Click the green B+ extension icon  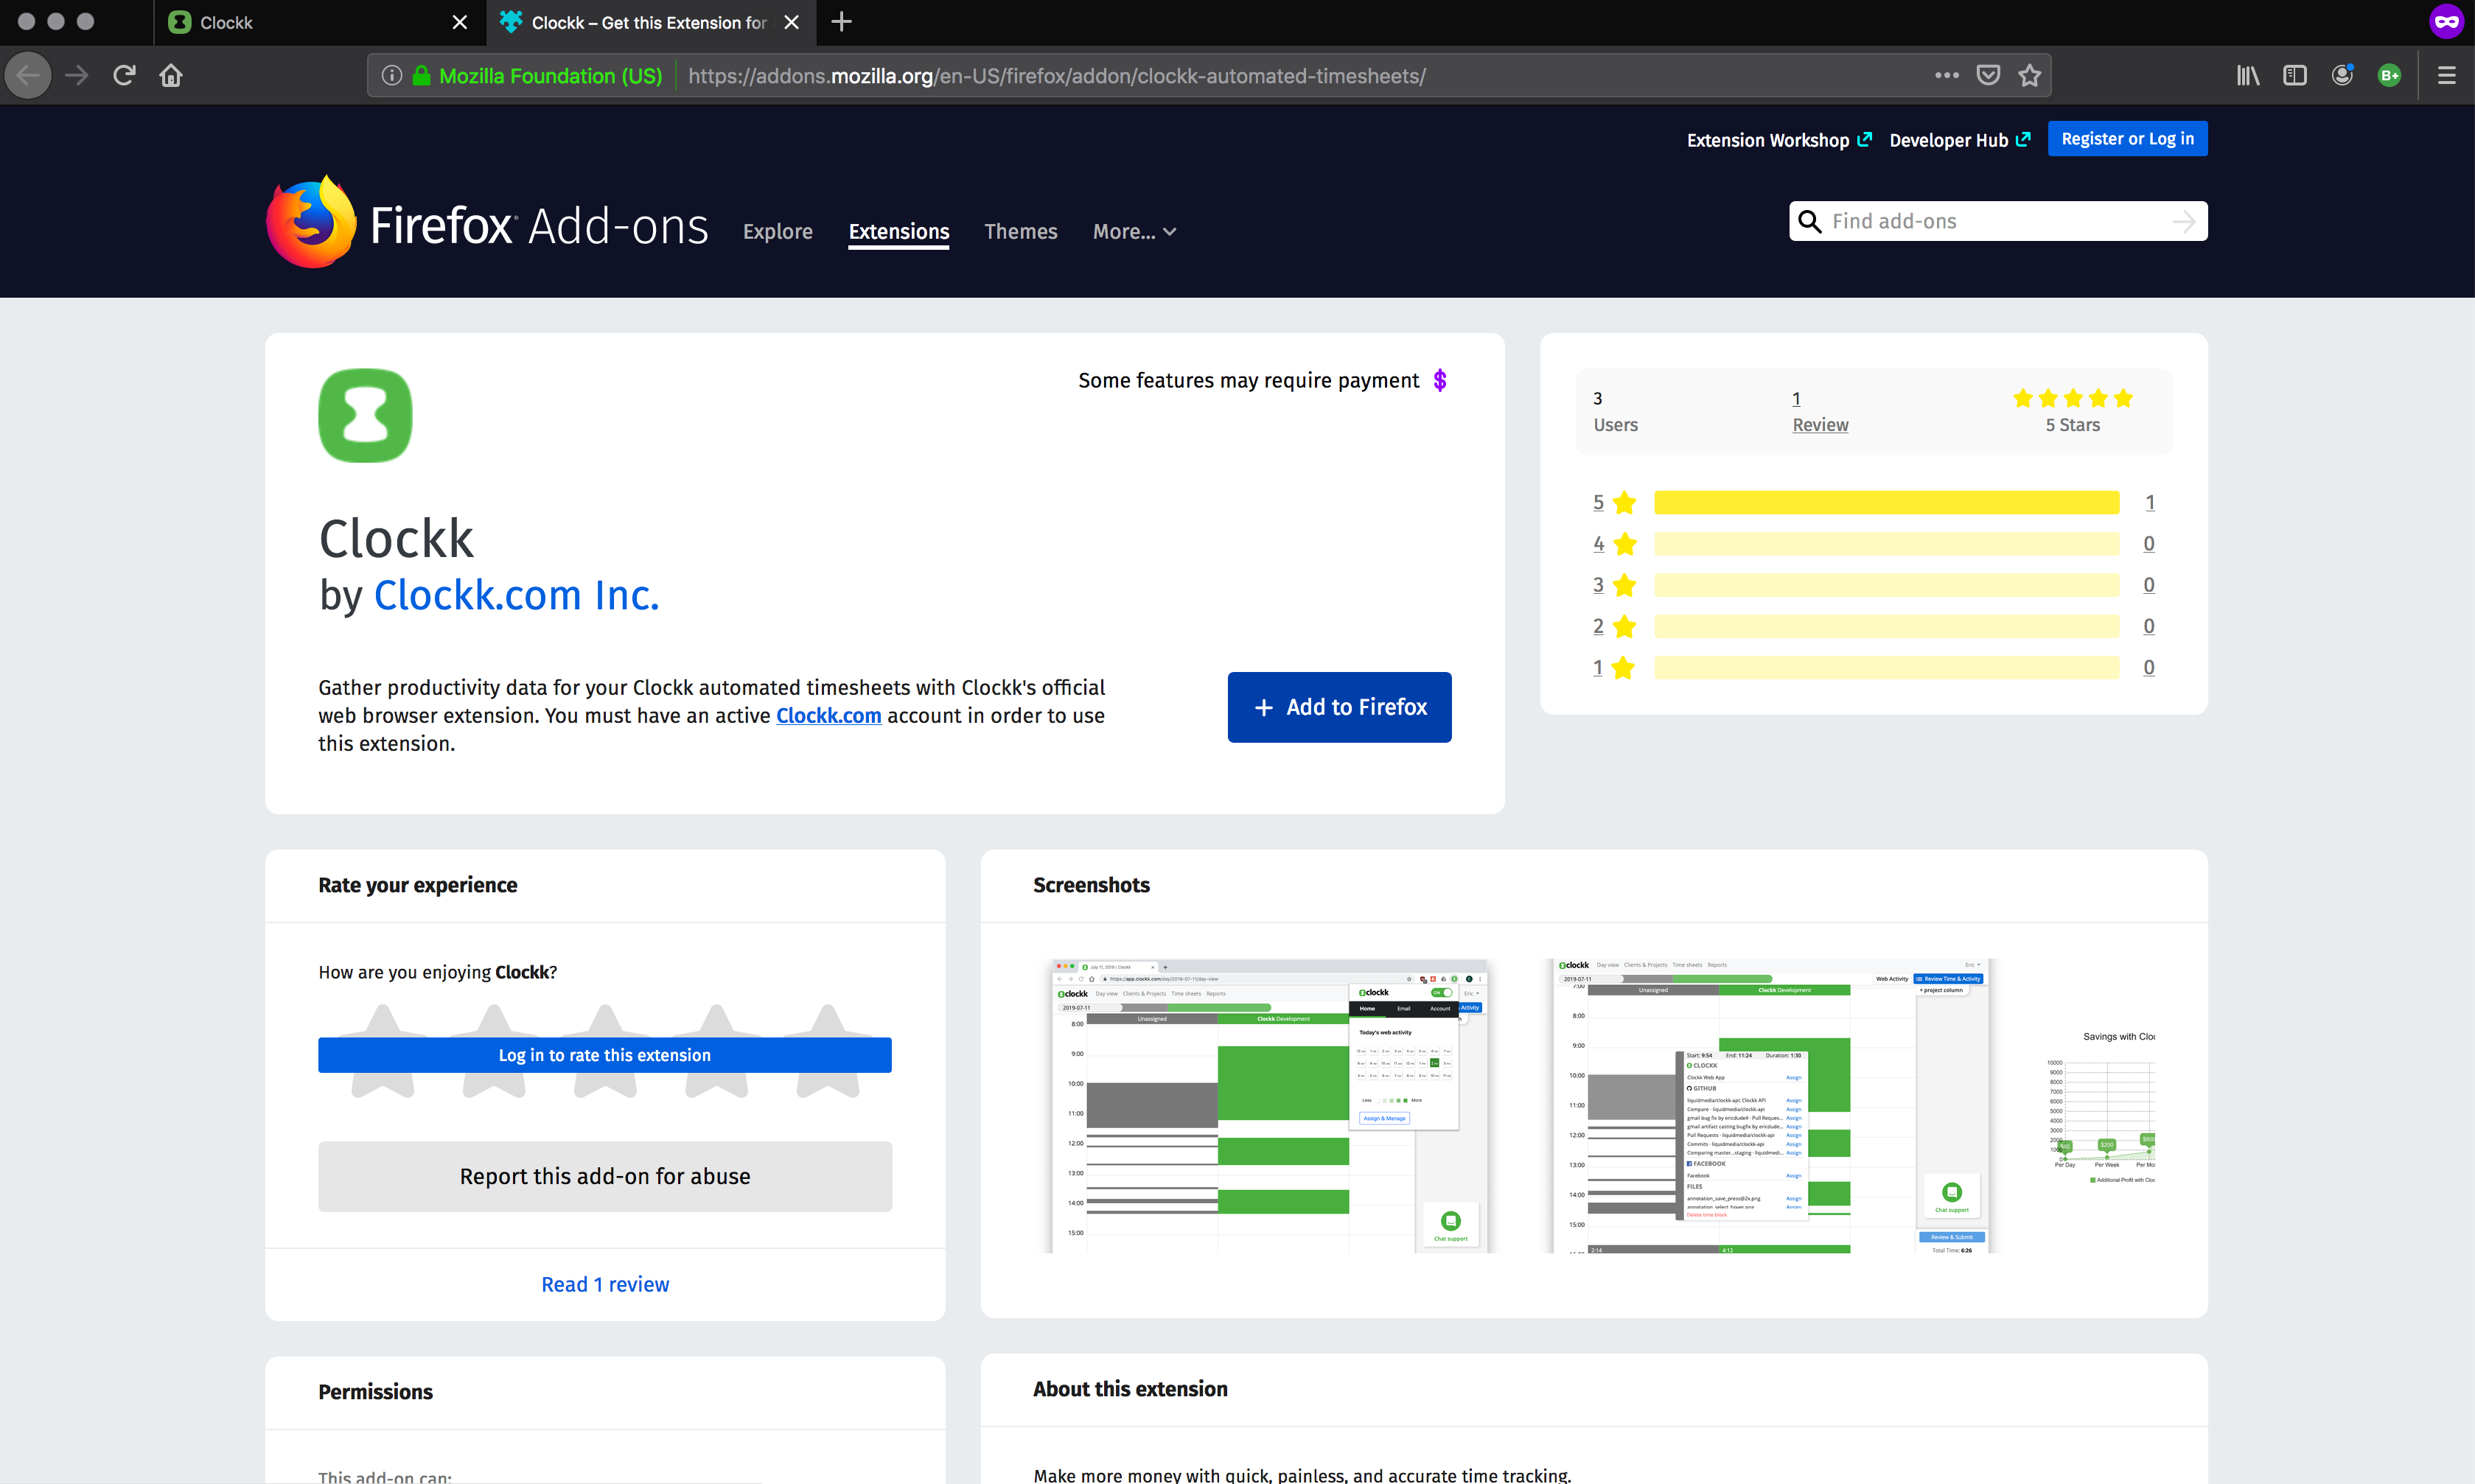click(2389, 75)
